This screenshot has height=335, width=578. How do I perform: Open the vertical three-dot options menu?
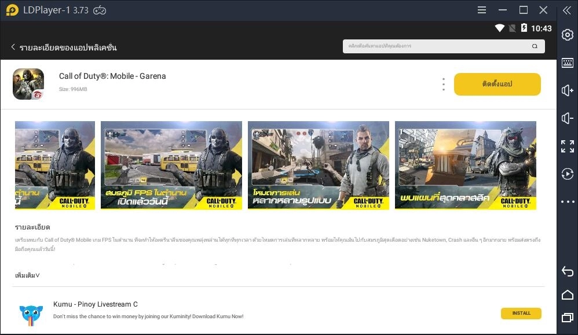(x=444, y=84)
